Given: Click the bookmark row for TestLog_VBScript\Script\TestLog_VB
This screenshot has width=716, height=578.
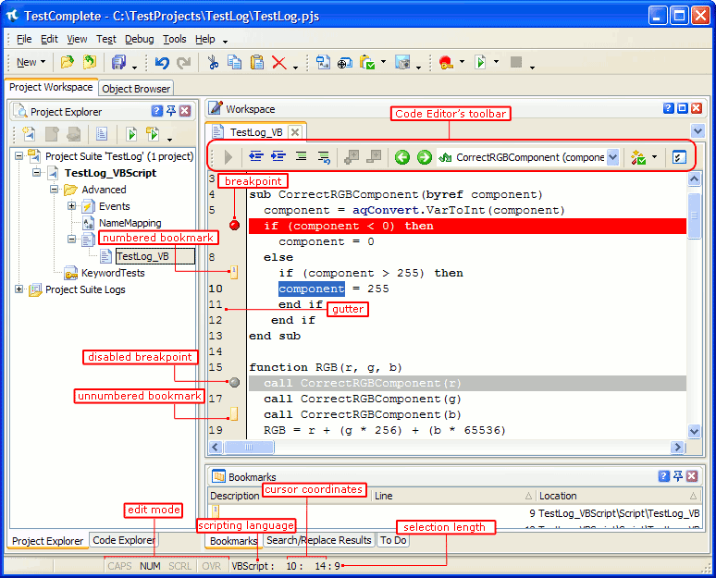Looking at the screenshot, I should coord(454,513).
